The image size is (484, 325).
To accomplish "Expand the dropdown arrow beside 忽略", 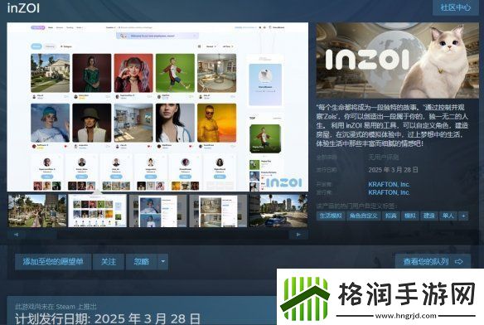I will [x=163, y=262].
